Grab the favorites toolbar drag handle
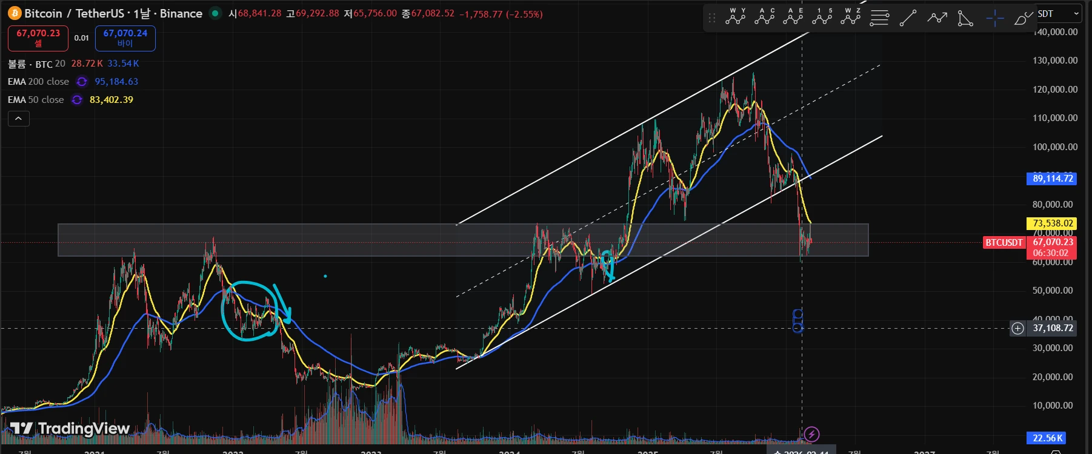The height and width of the screenshot is (454, 1092). 712,18
